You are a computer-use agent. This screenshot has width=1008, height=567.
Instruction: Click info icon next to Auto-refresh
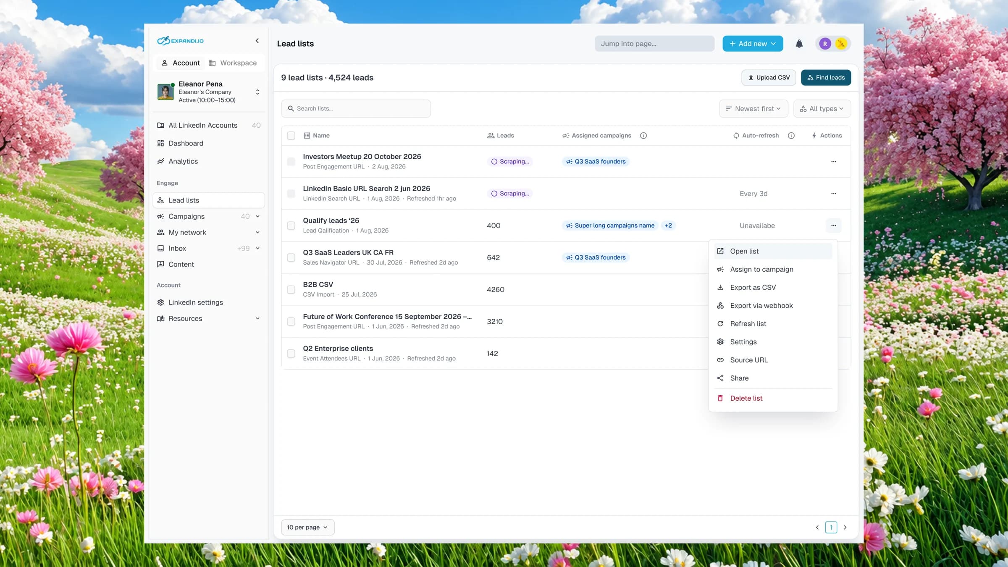pyautogui.click(x=791, y=136)
